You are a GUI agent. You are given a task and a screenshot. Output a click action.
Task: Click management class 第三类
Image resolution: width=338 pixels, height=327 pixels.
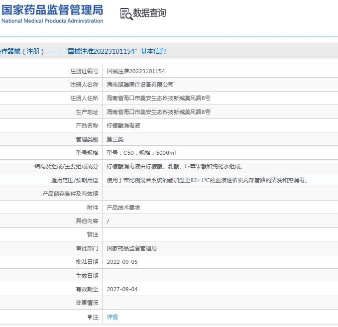(115, 139)
